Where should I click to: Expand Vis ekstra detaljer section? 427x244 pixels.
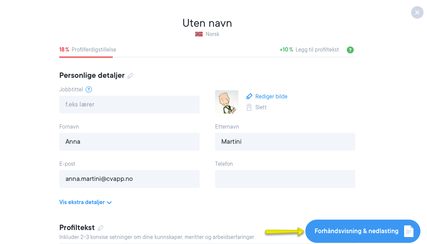(x=85, y=202)
